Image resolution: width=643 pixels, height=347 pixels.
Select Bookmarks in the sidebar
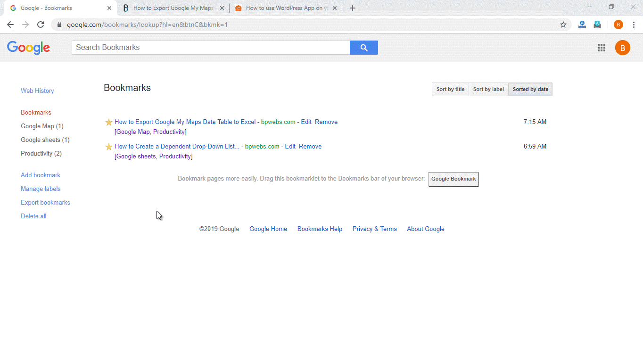tap(36, 113)
